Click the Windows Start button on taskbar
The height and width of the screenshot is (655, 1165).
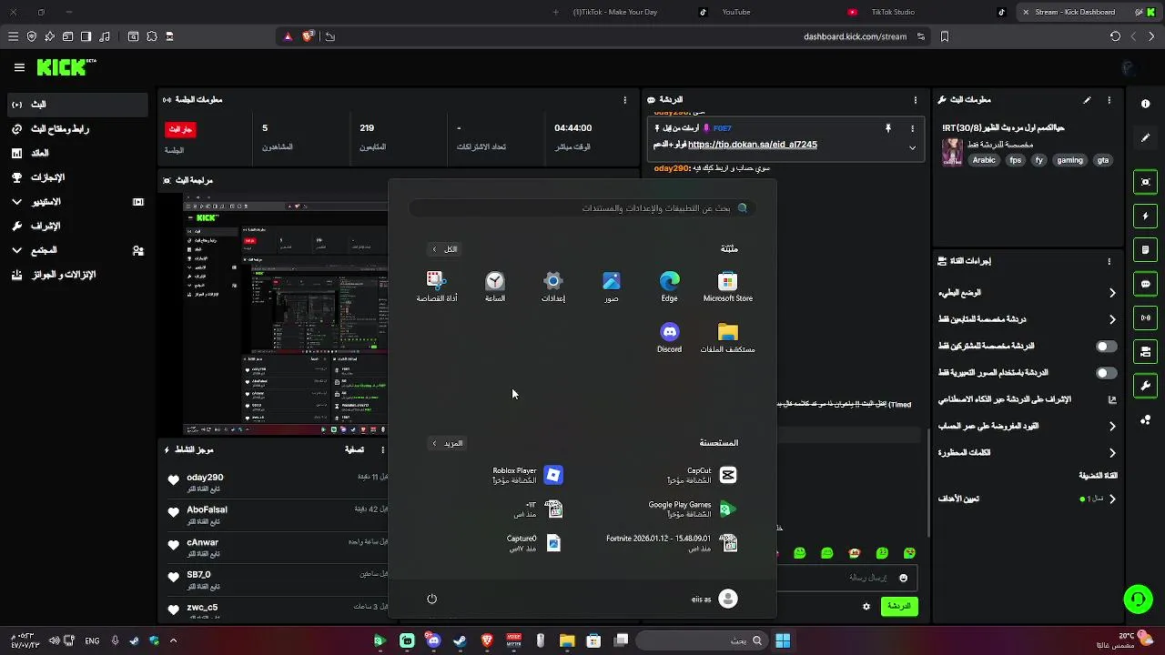(x=782, y=640)
